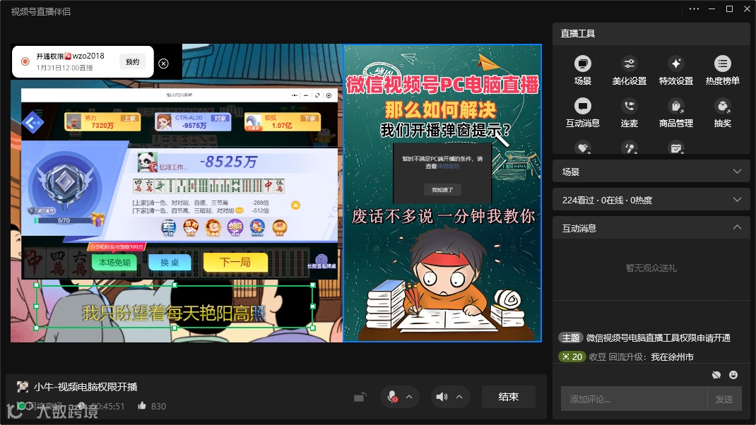
Task: Toggle the microphone mute button
Action: [x=392, y=397]
